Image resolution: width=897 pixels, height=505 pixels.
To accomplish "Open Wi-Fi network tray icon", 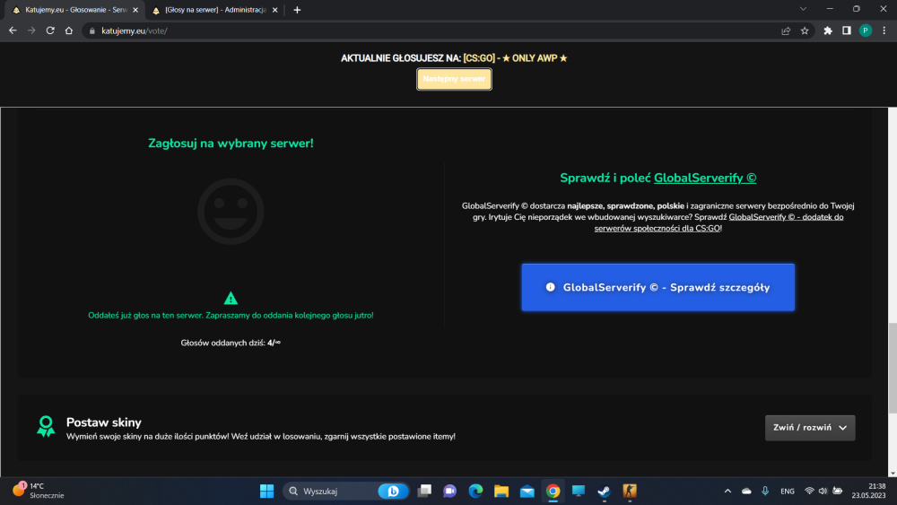I will (x=809, y=491).
